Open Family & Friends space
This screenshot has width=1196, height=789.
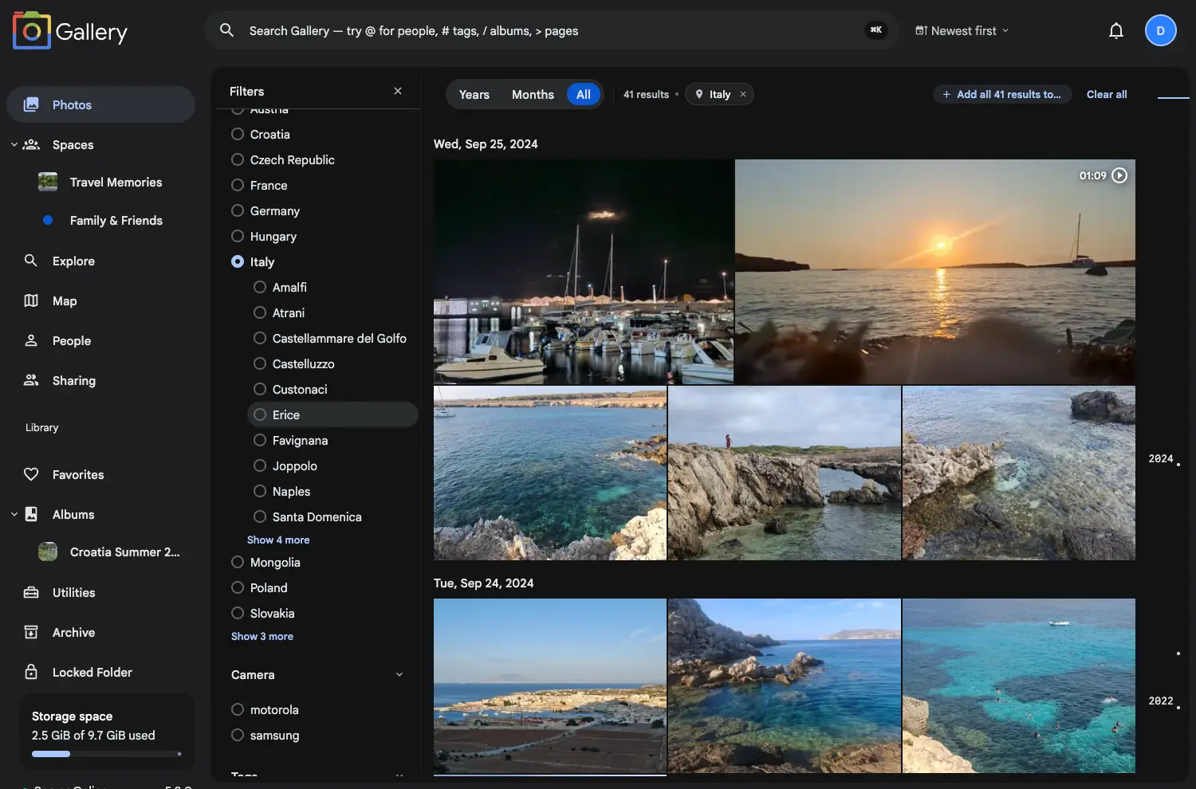coord(116,220)
